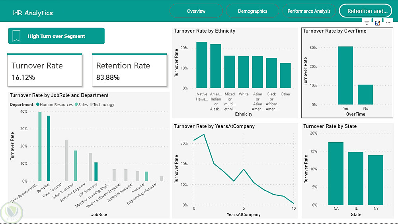The image size is (398, 224).
Task: Select the HR Executive bar
Action: [x=96, y=172]
